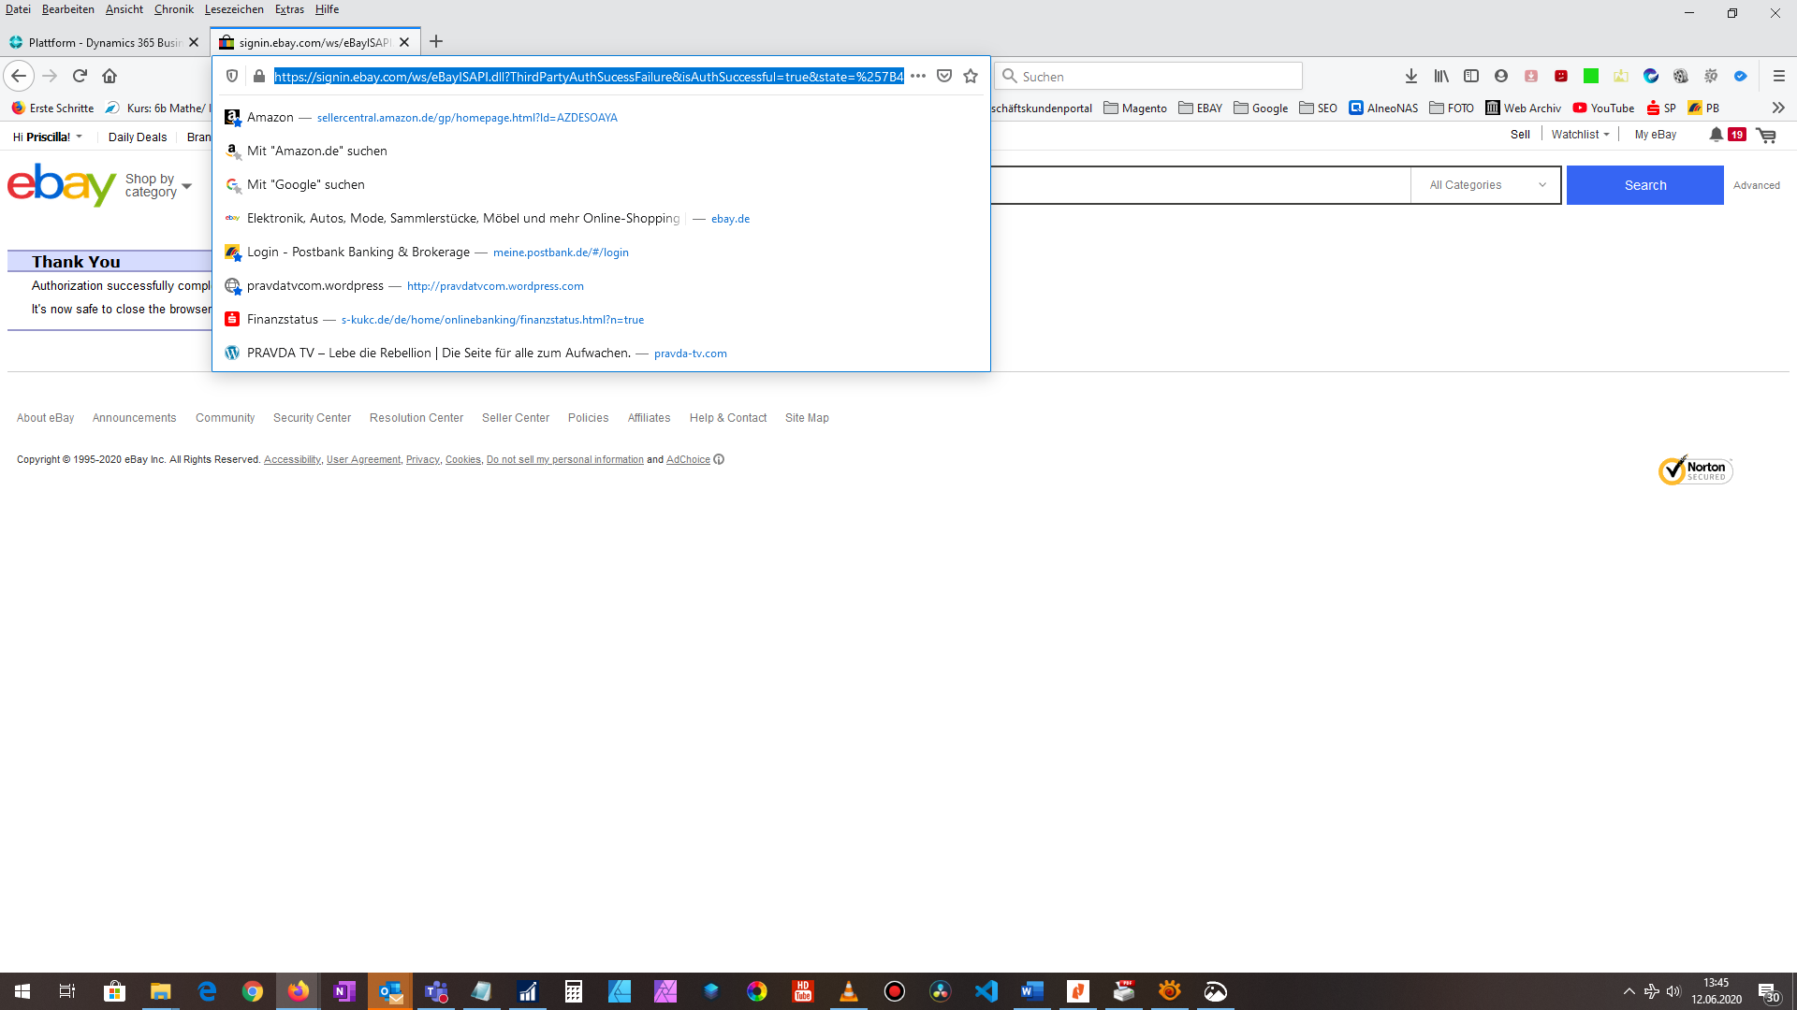
Task: Choose Mit "Google" suchen suggestion
Action: pos(601,184)
